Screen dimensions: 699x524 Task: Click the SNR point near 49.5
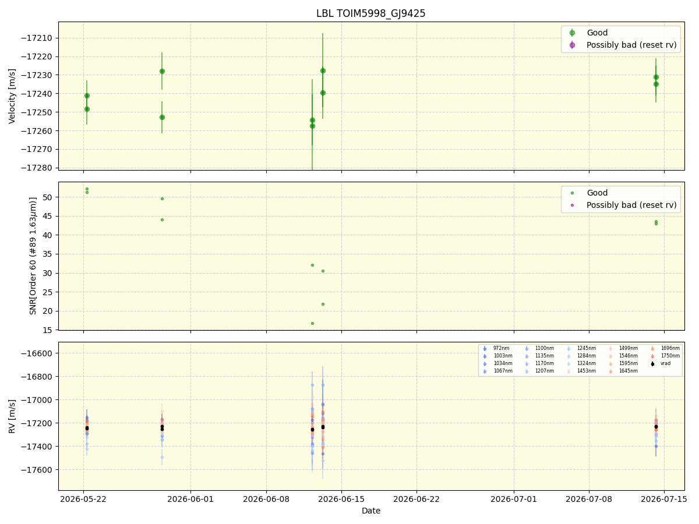(162, 199)
